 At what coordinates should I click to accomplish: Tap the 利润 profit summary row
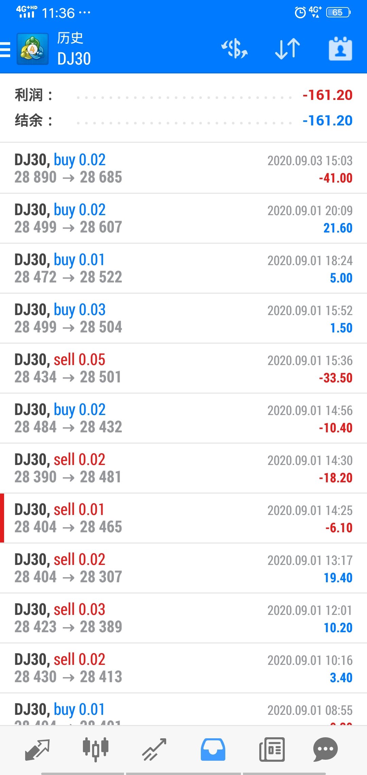tap(183, 95)
